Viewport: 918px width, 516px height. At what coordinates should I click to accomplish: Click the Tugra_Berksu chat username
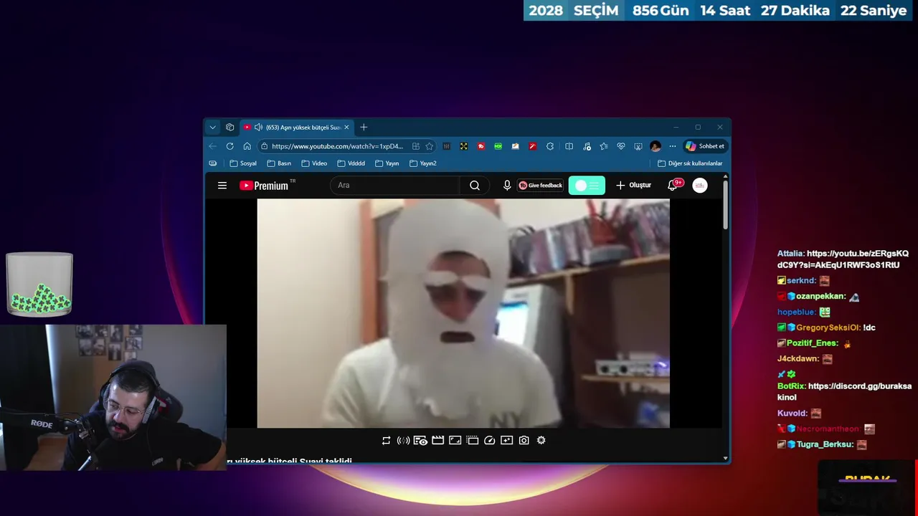click(825, 444)
